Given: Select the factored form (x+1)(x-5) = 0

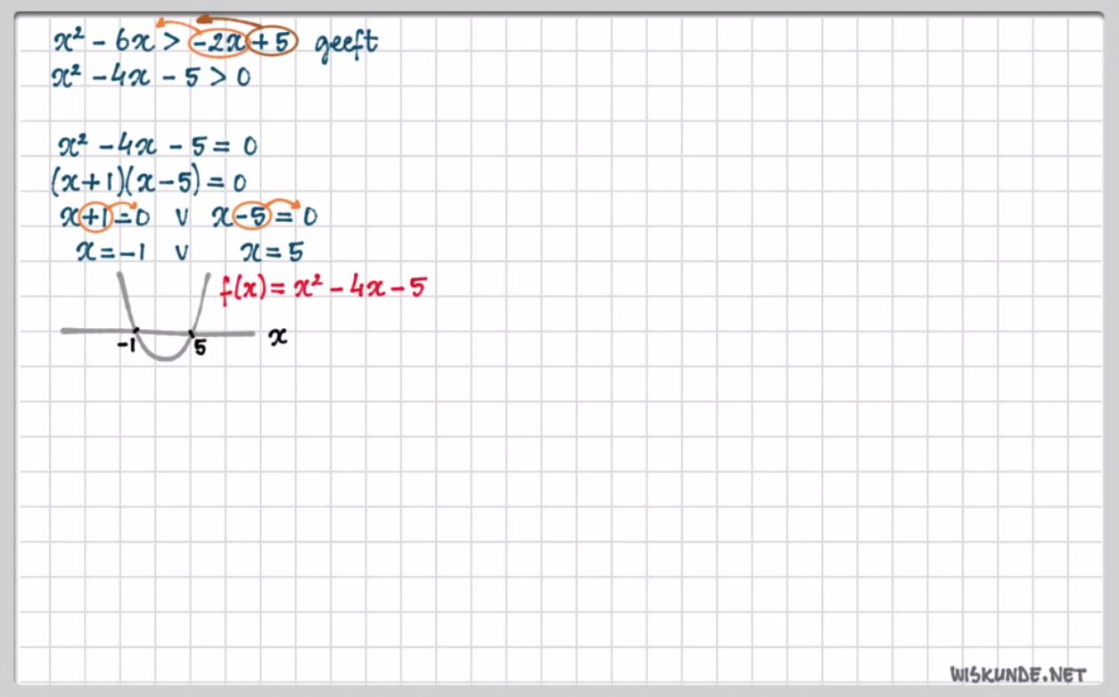Looking at the screenshot, I should click(x=149, y=182).
